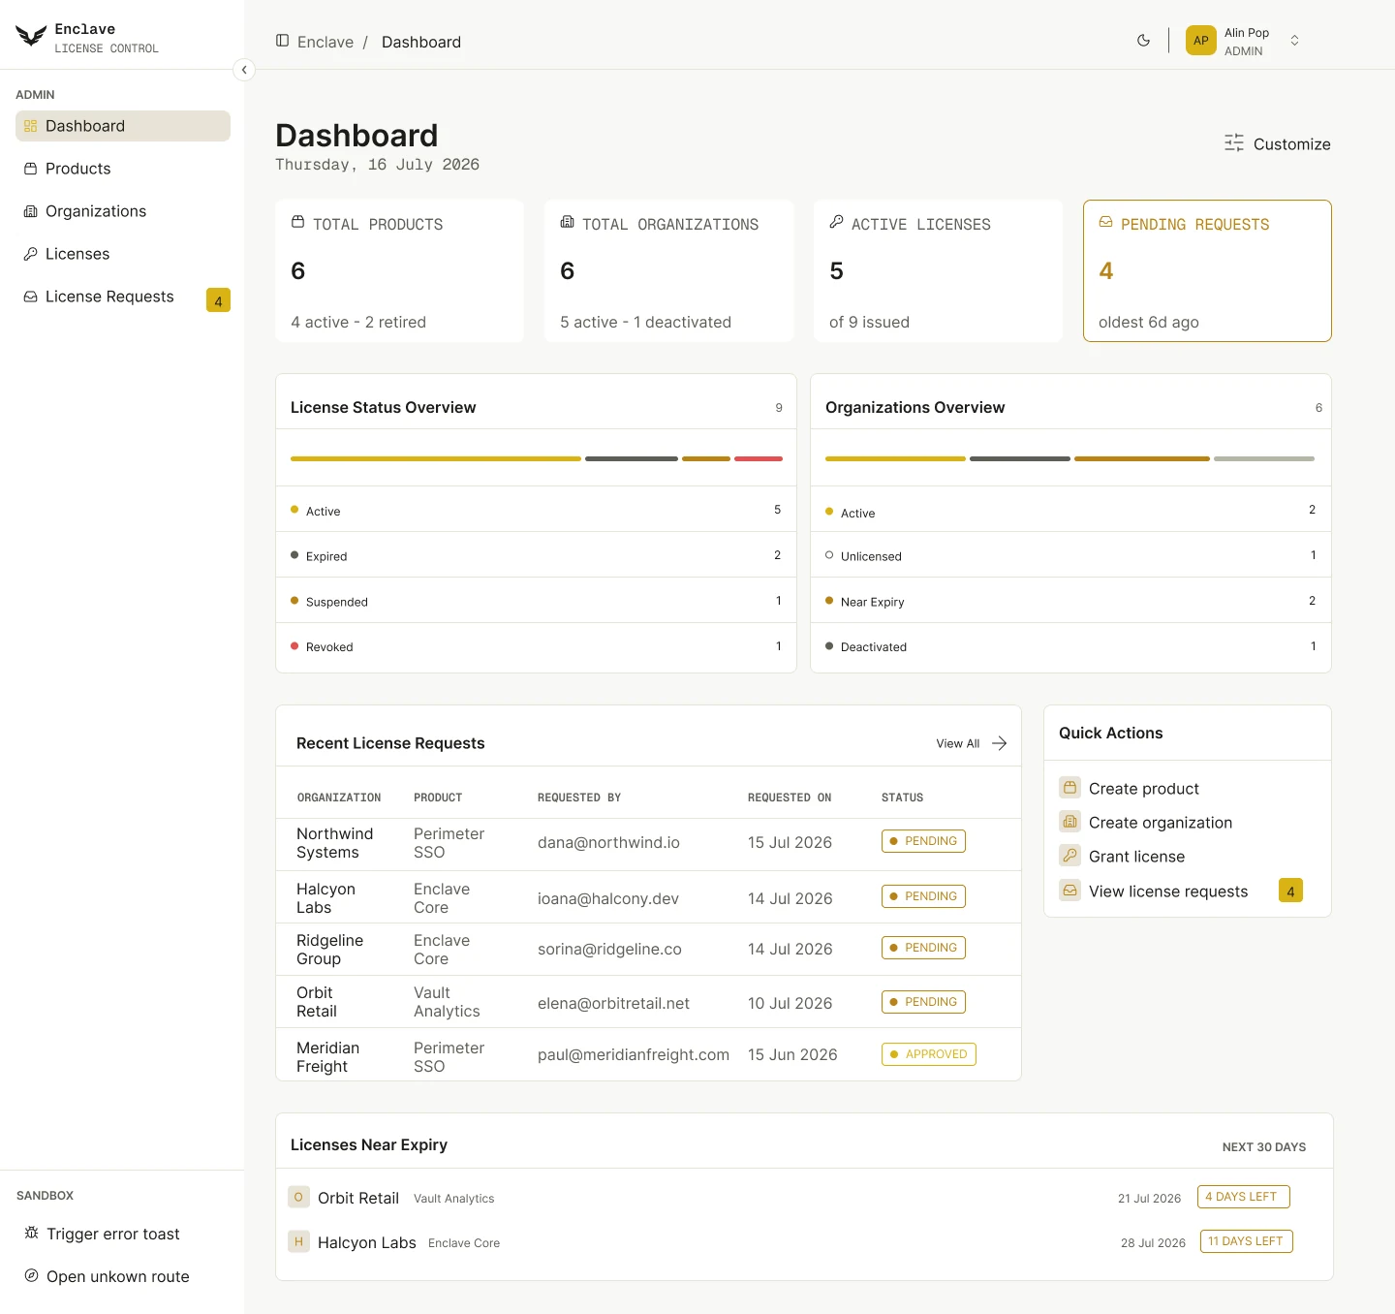Click the 11 DAYS LEFT badge
The image size is (1395, 1314).
1246,1241
